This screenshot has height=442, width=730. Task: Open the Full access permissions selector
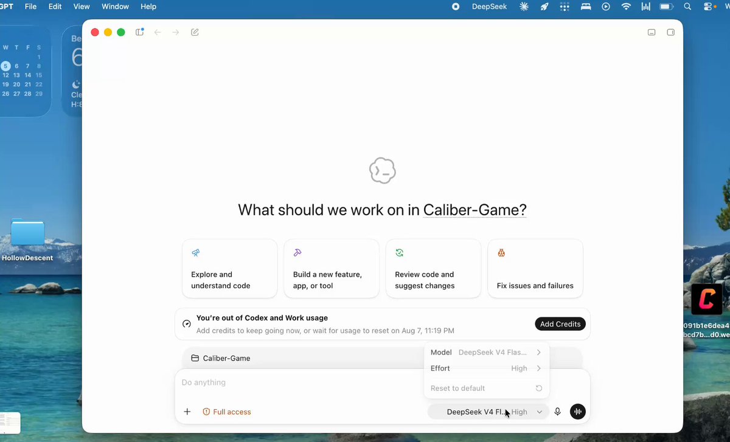(x=226, y=412)
